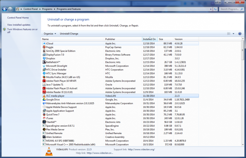The height and width of the screenshot is (158, 246).
Task: Open Control Panel Home link
Action: tap(18, 18)
